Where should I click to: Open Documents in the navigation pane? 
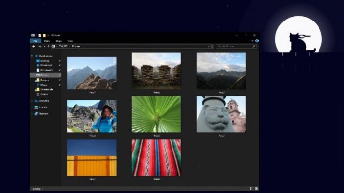coord(47,70)
